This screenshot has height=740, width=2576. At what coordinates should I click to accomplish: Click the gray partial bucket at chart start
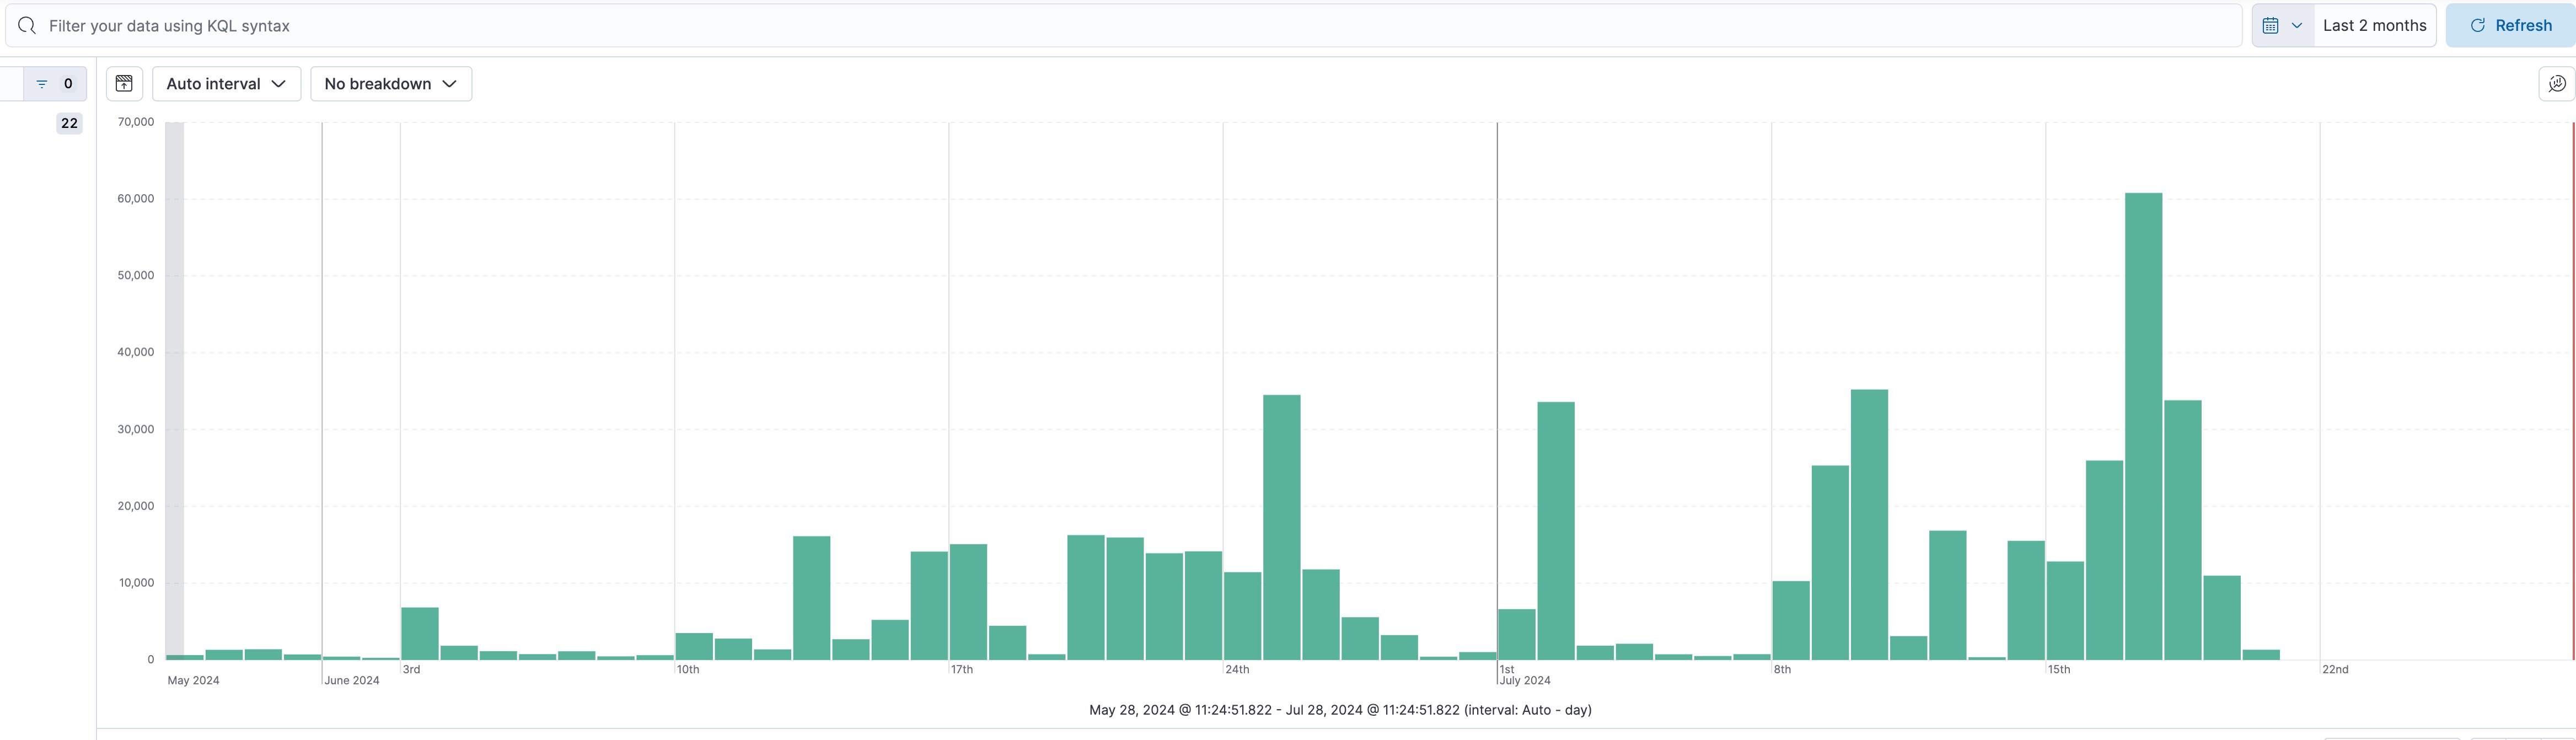(174, 390)
